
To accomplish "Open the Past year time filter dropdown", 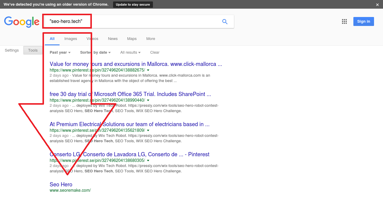I will pyautogui.click(x=60, y=52).
